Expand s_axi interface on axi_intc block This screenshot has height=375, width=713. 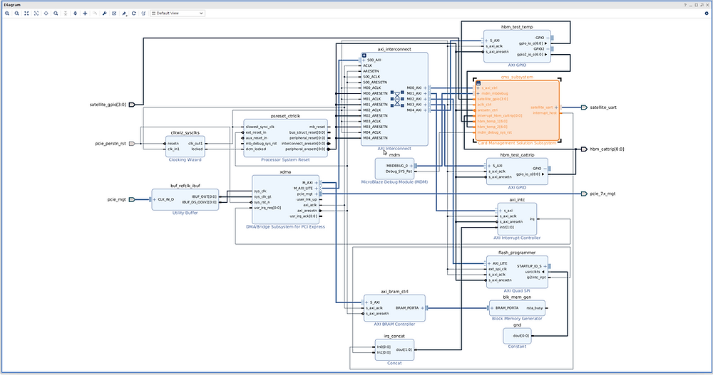501,211
